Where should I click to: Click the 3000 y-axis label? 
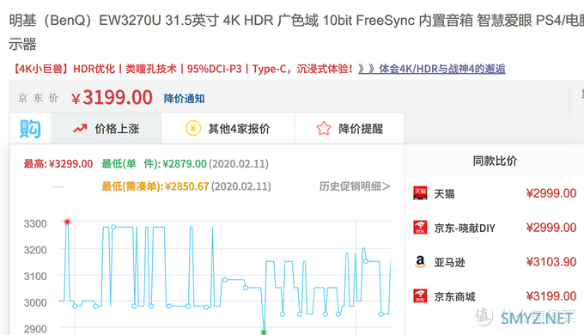[x=35, y=302]
